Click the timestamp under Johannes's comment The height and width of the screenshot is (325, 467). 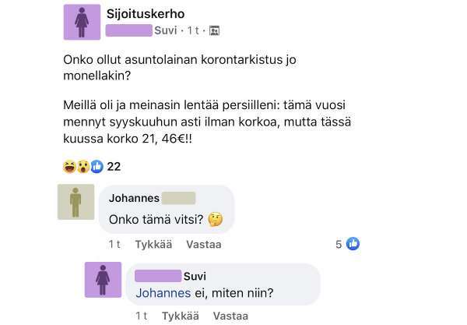pos(114,244)
